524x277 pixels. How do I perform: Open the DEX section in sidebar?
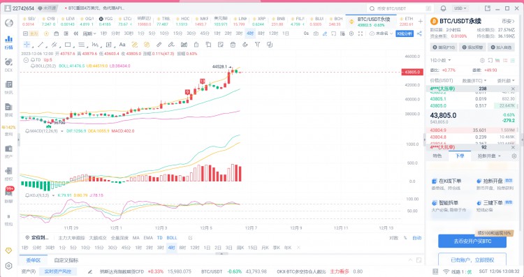point(8,64)
